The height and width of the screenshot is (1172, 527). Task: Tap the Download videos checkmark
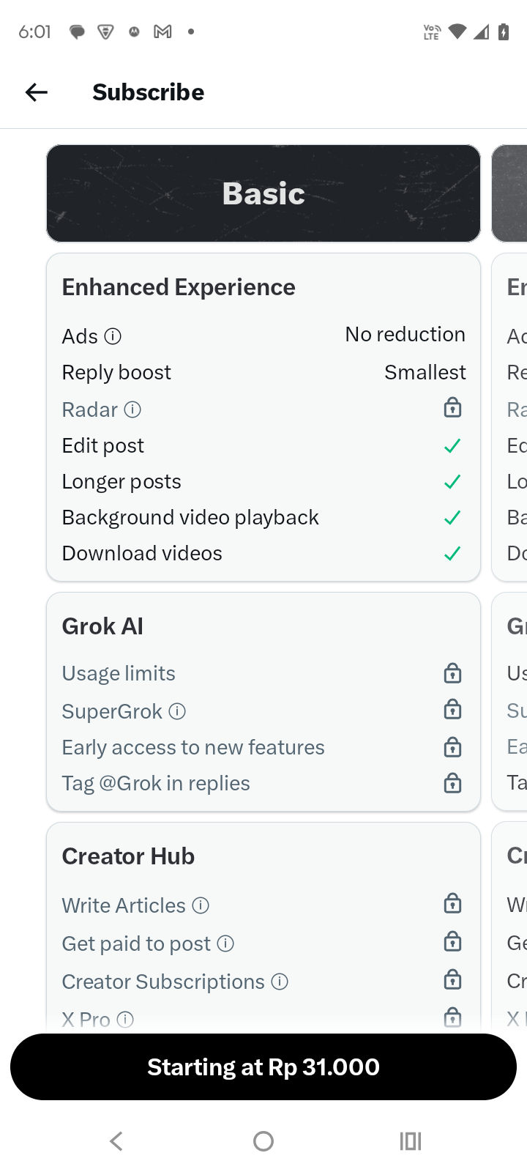click(x=452, y=553)
